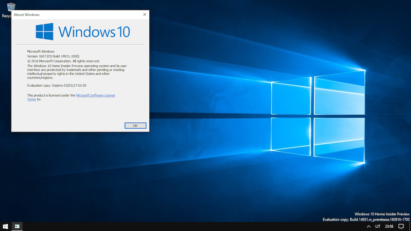Click the 2016 Microsoft Corporation copyright line

pos(63,61)
